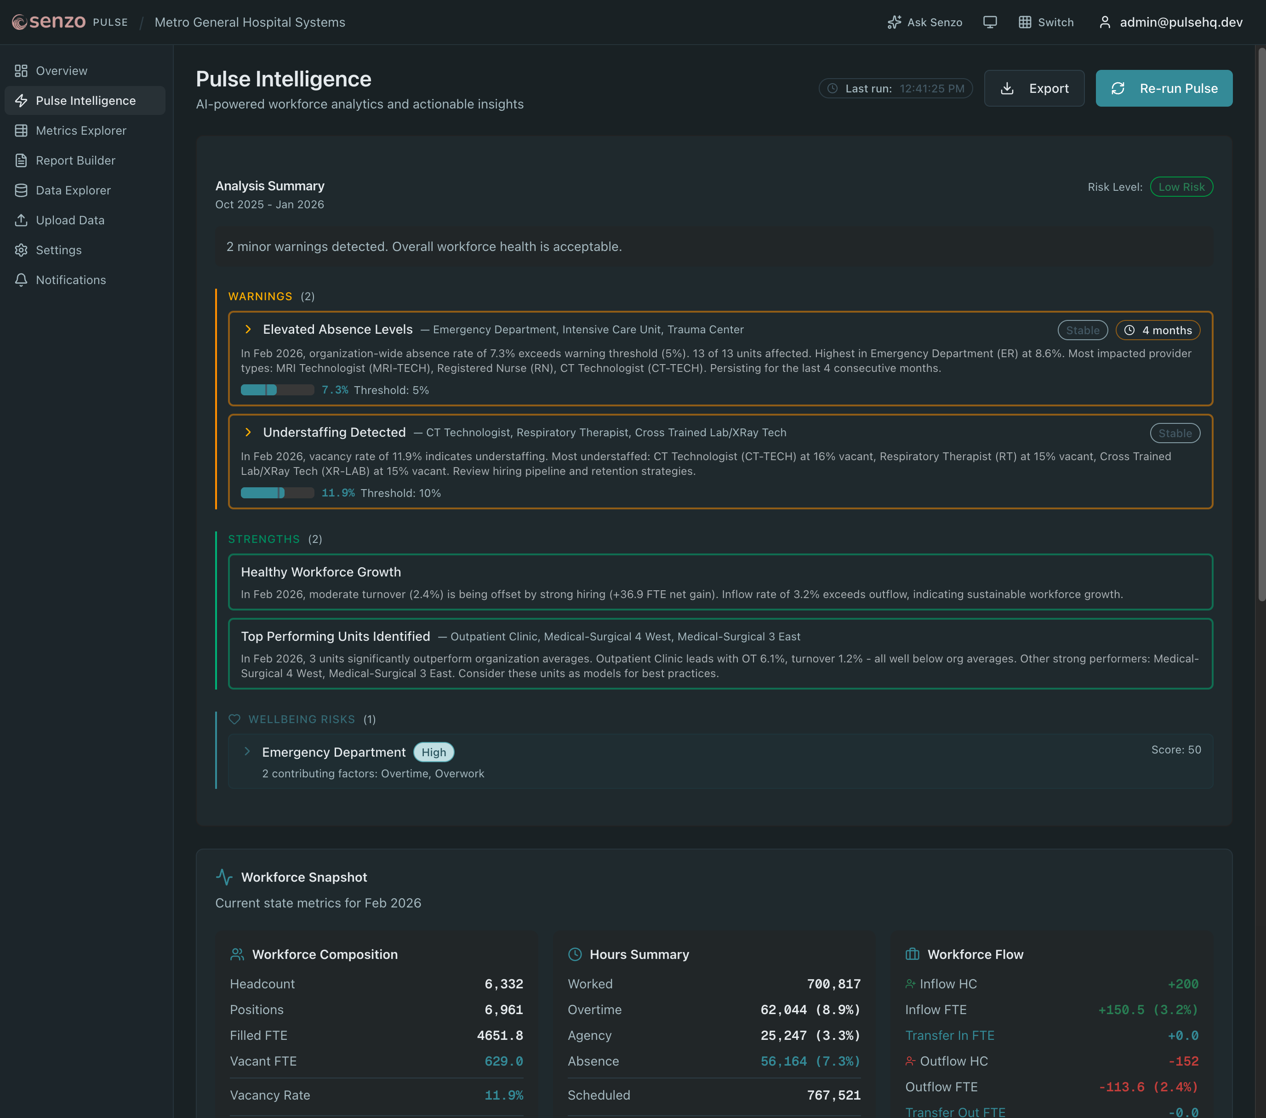Click the Re-run Pulse button
The width and height of the screenshot is (1266, 1118).
tap(1164, 88)
